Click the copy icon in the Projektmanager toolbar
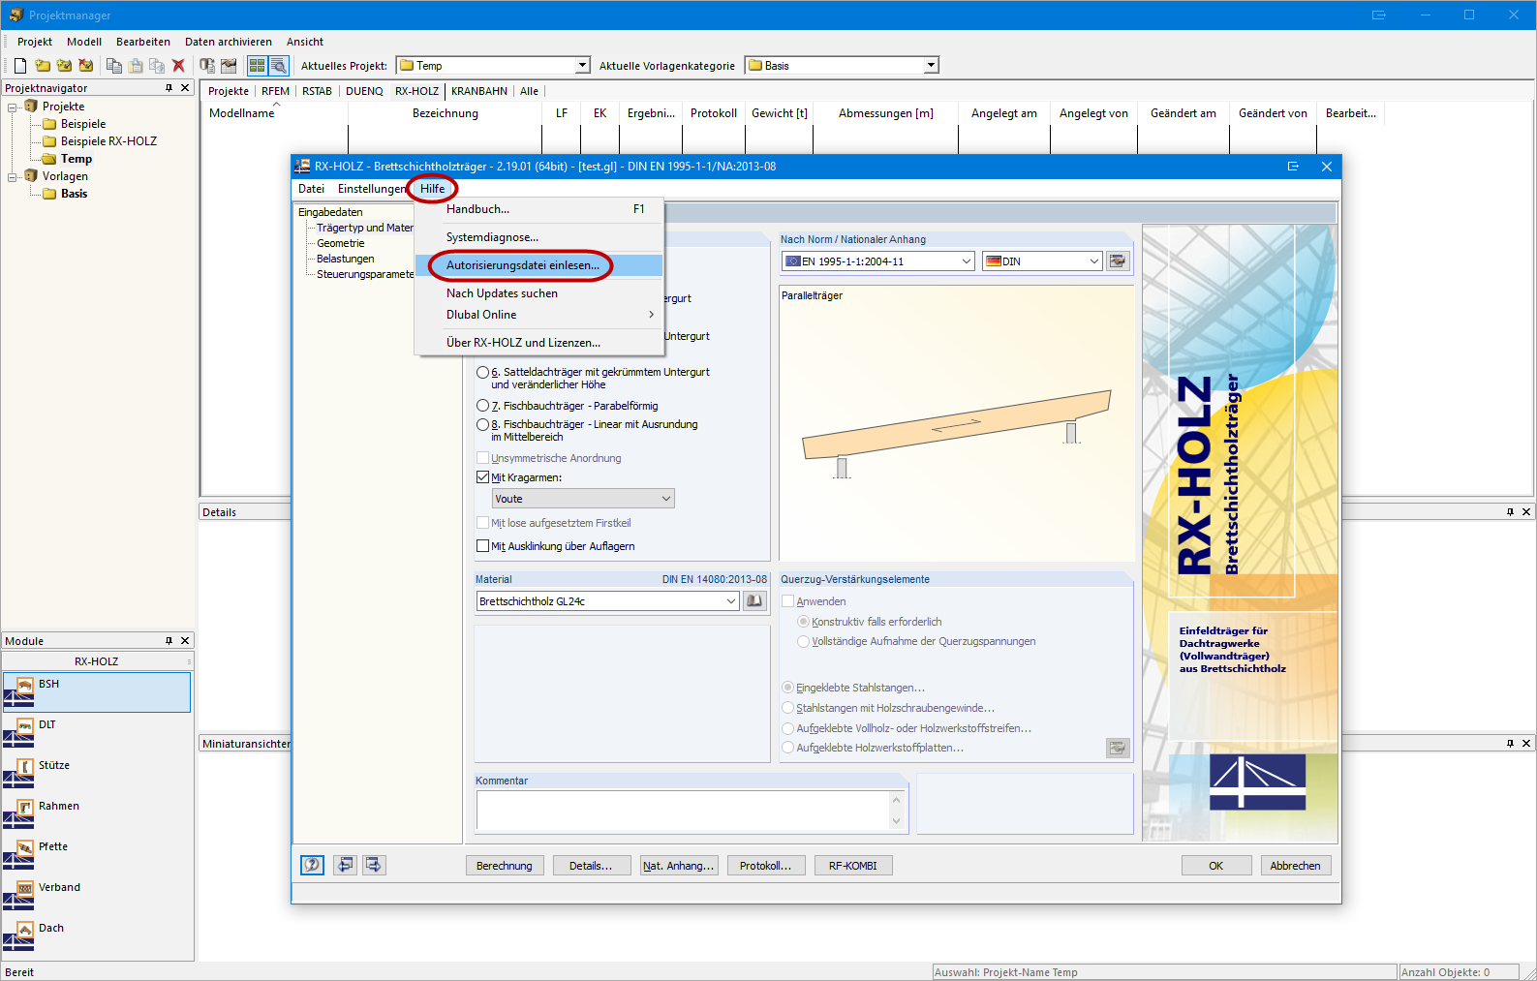Screen dimensions: 1537x981 coord(114,66)
